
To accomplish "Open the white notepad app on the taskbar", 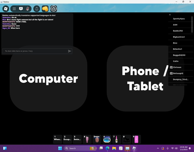I will (121, 148).
